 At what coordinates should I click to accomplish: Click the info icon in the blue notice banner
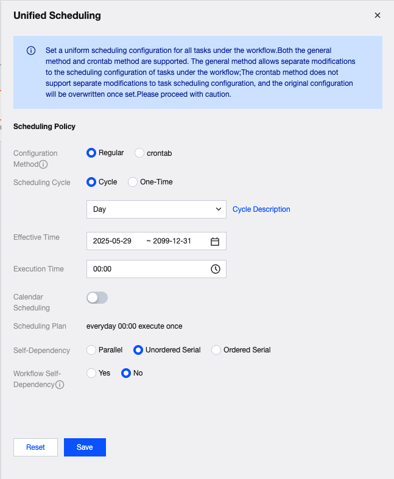[x=31, y=51]
